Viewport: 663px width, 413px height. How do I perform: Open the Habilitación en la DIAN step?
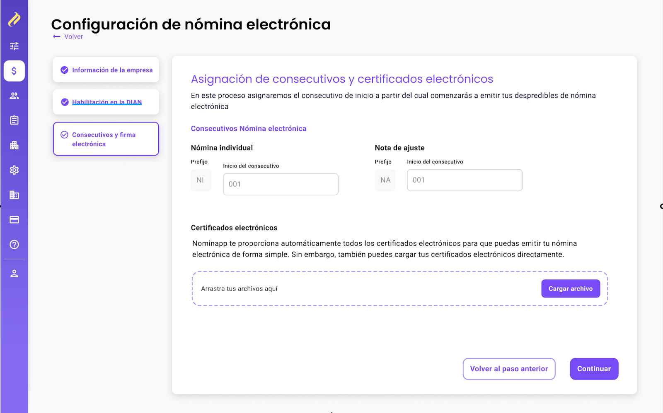(106, 102)
